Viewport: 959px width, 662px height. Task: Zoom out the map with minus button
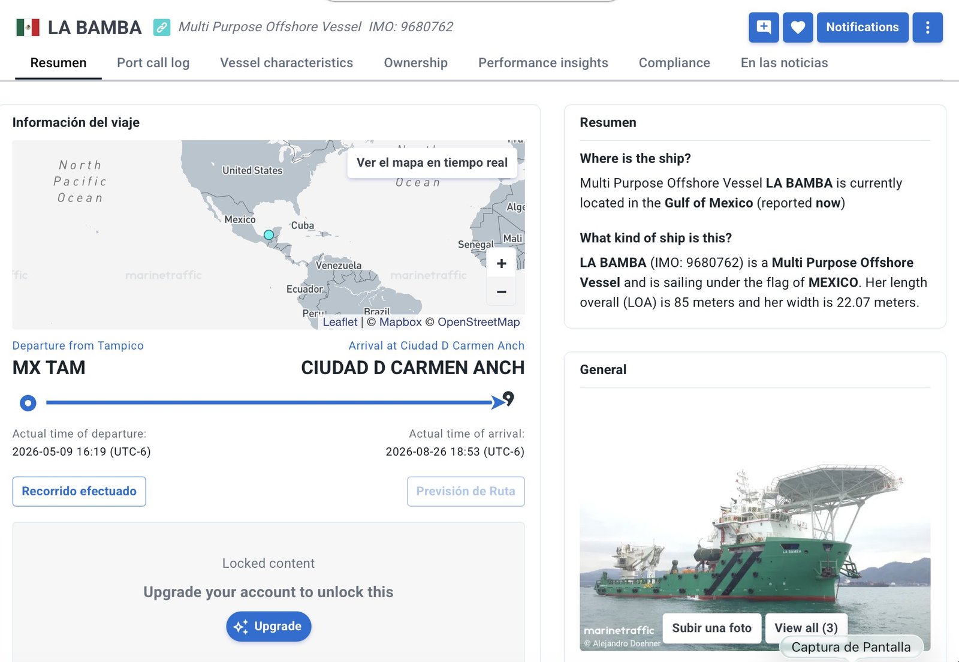coord(502,292)
